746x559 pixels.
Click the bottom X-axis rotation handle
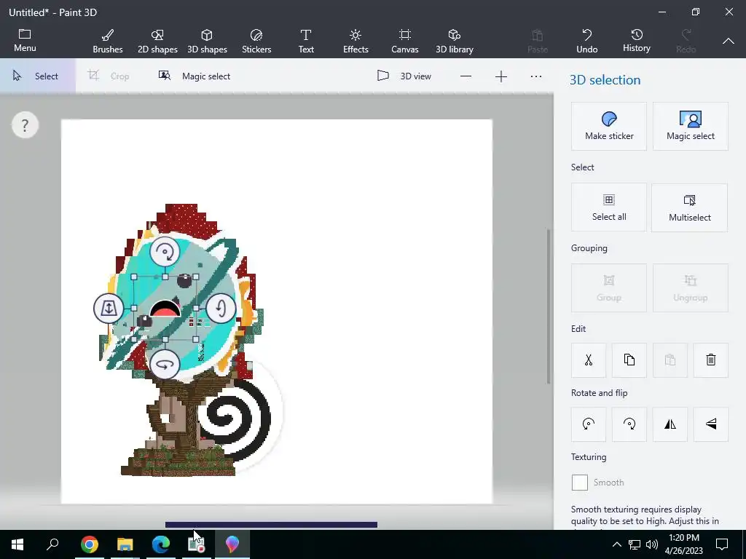pyautogui.click(x=165, y=364)
